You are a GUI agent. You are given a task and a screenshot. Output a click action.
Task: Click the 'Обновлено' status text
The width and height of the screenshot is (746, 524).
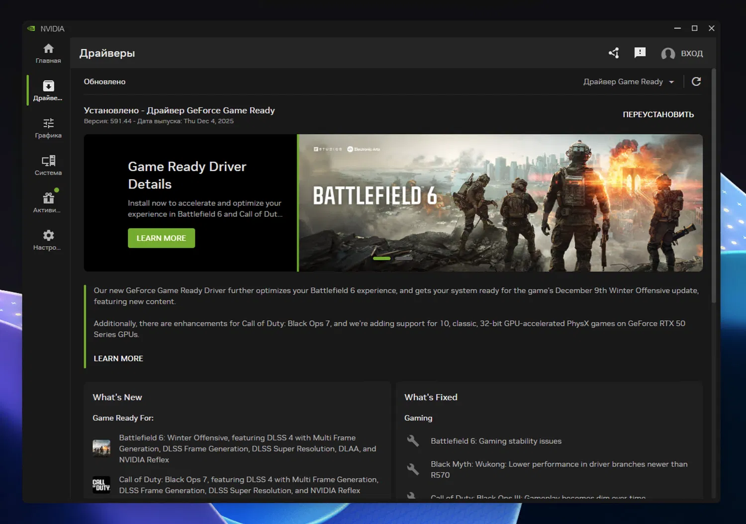(104, 82)
